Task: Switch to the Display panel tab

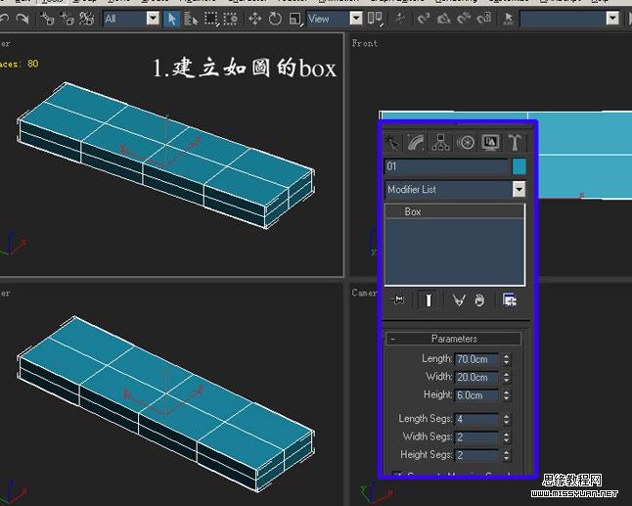Action: click(x=490, y=143)
